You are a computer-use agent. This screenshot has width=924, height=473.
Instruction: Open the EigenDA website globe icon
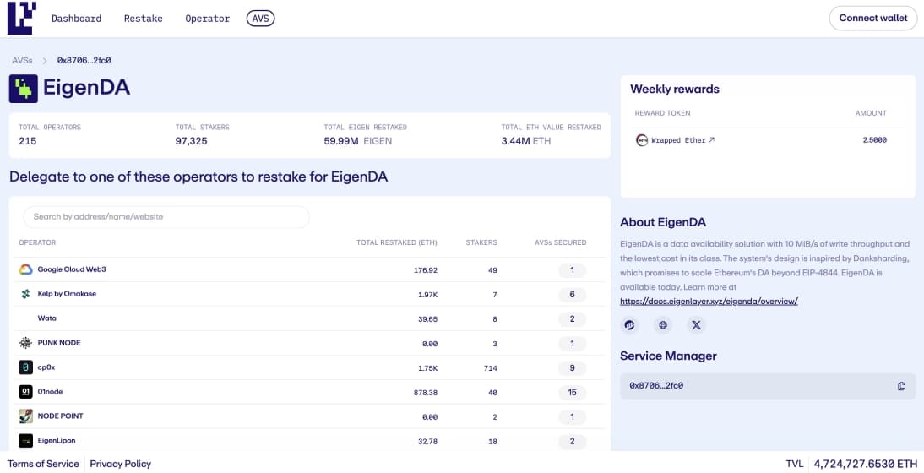(x=663, y=325)
